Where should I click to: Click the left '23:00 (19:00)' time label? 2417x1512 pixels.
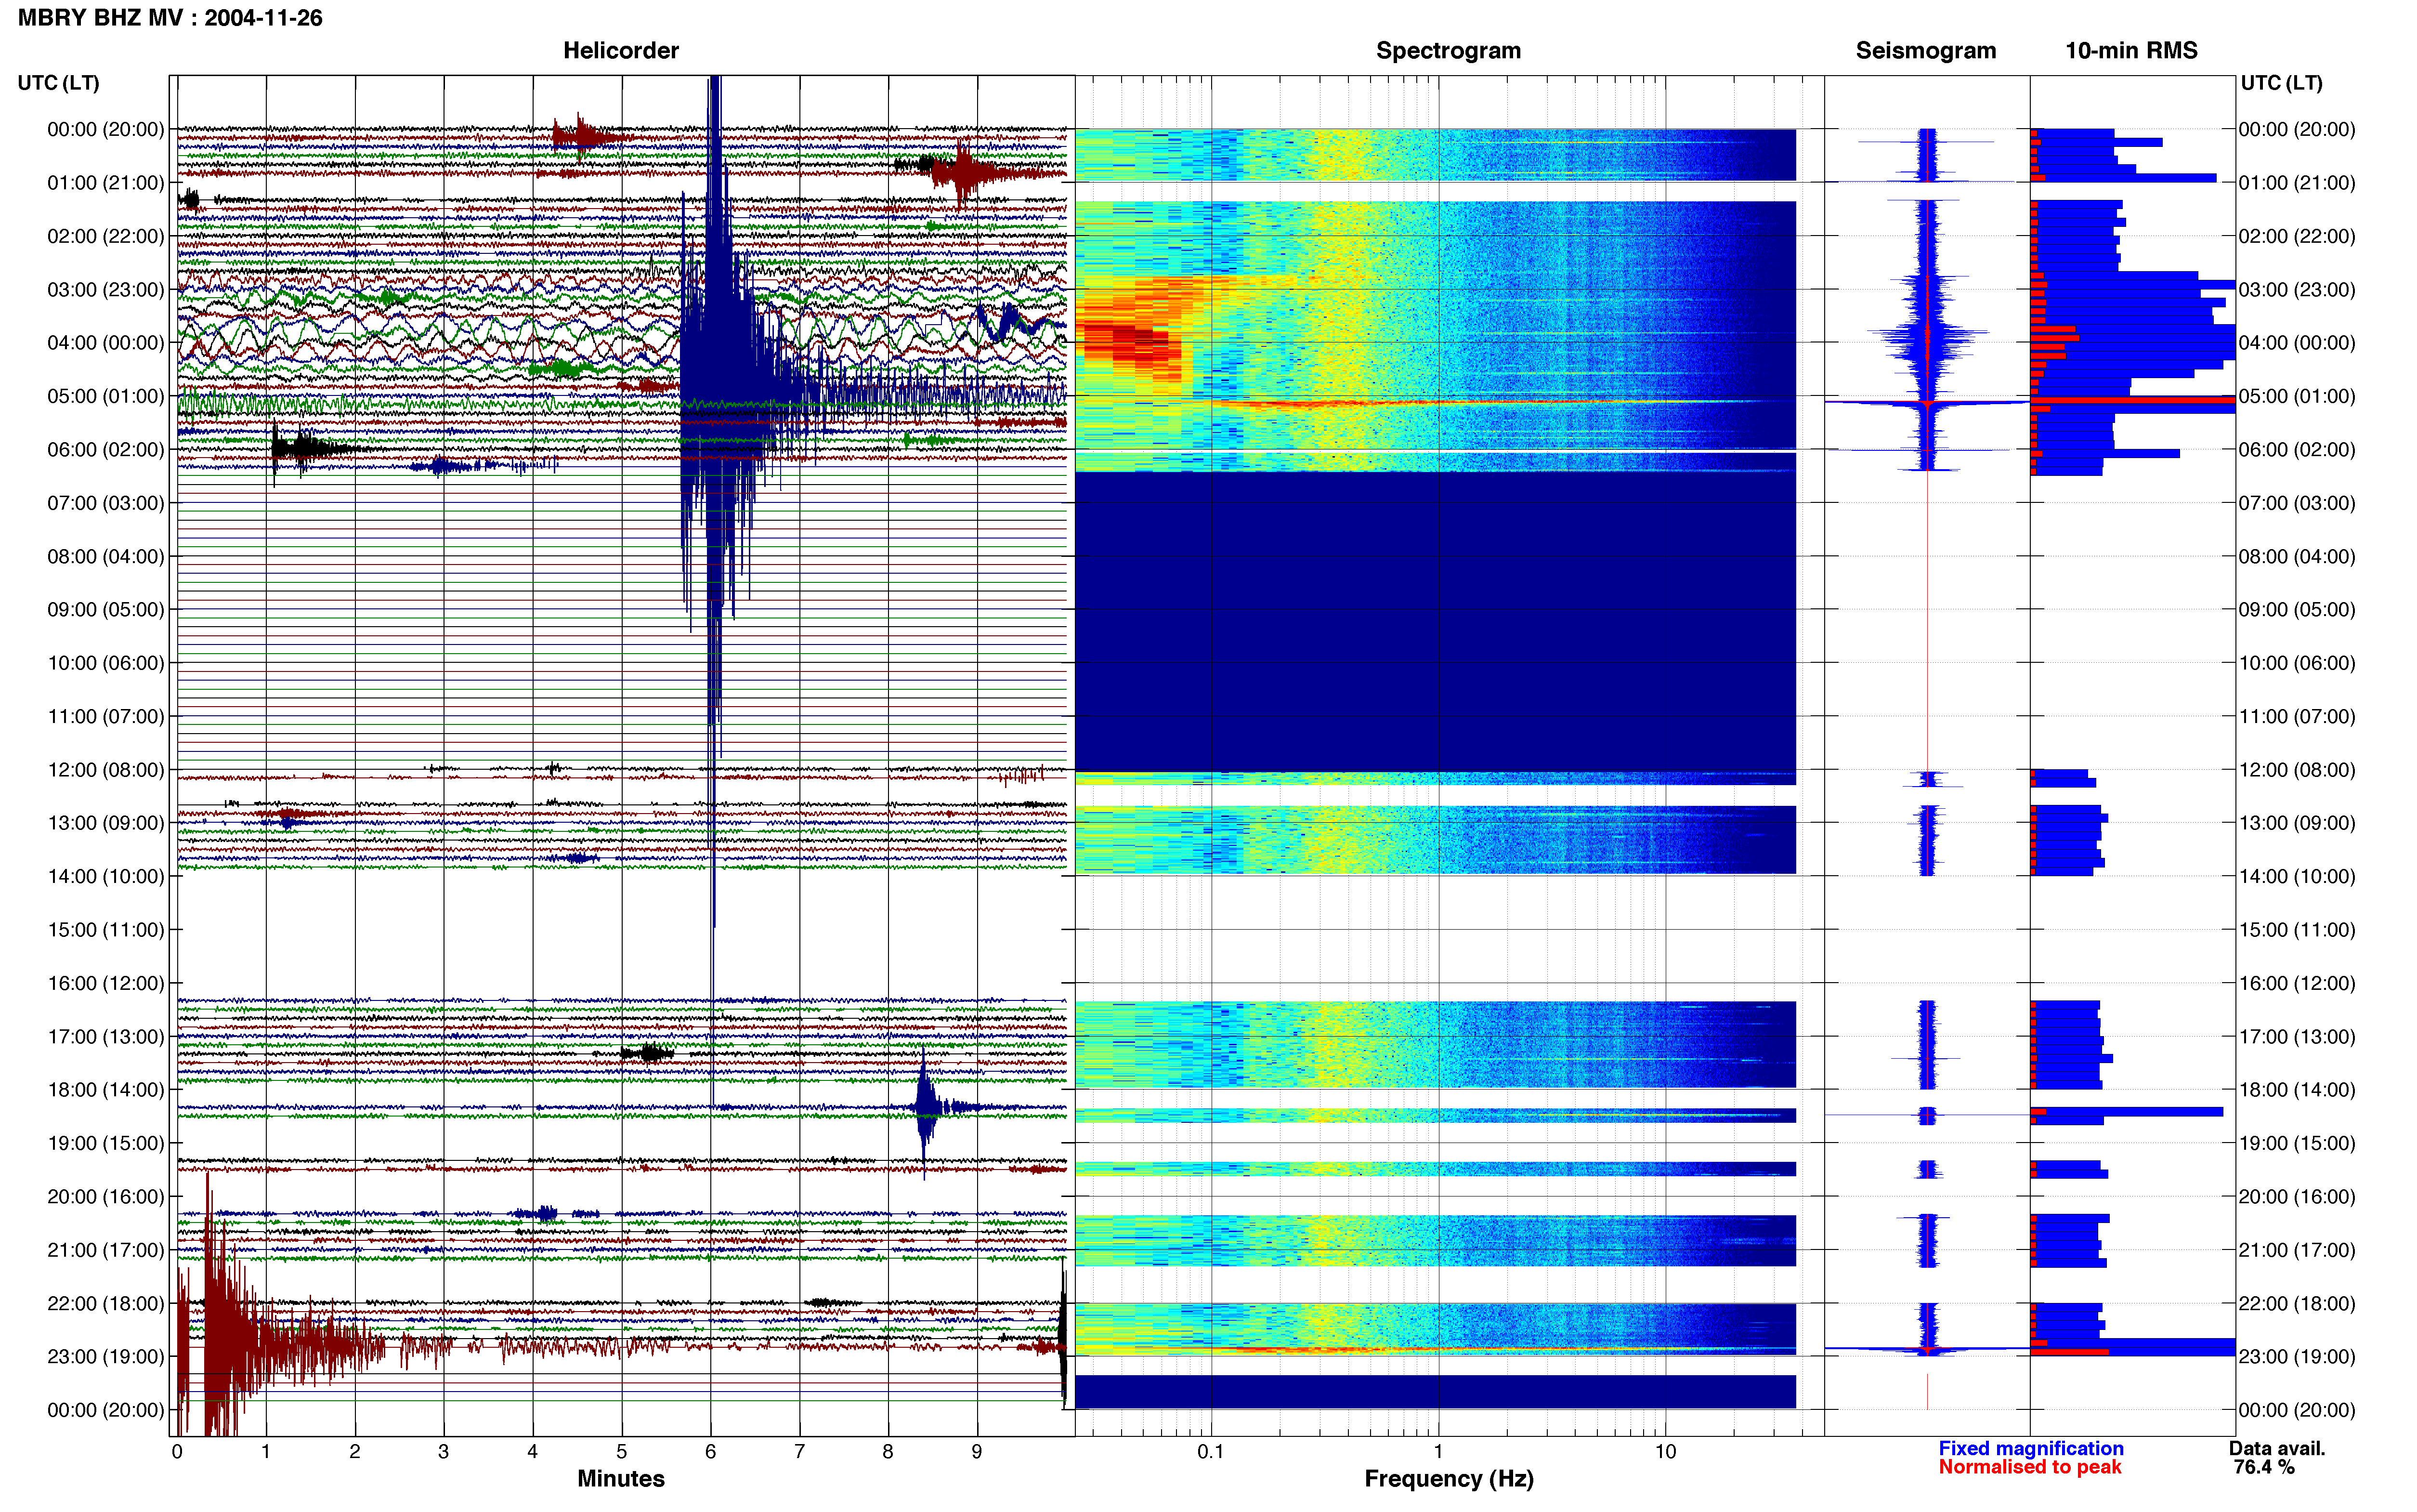(x=106, y=1357)
